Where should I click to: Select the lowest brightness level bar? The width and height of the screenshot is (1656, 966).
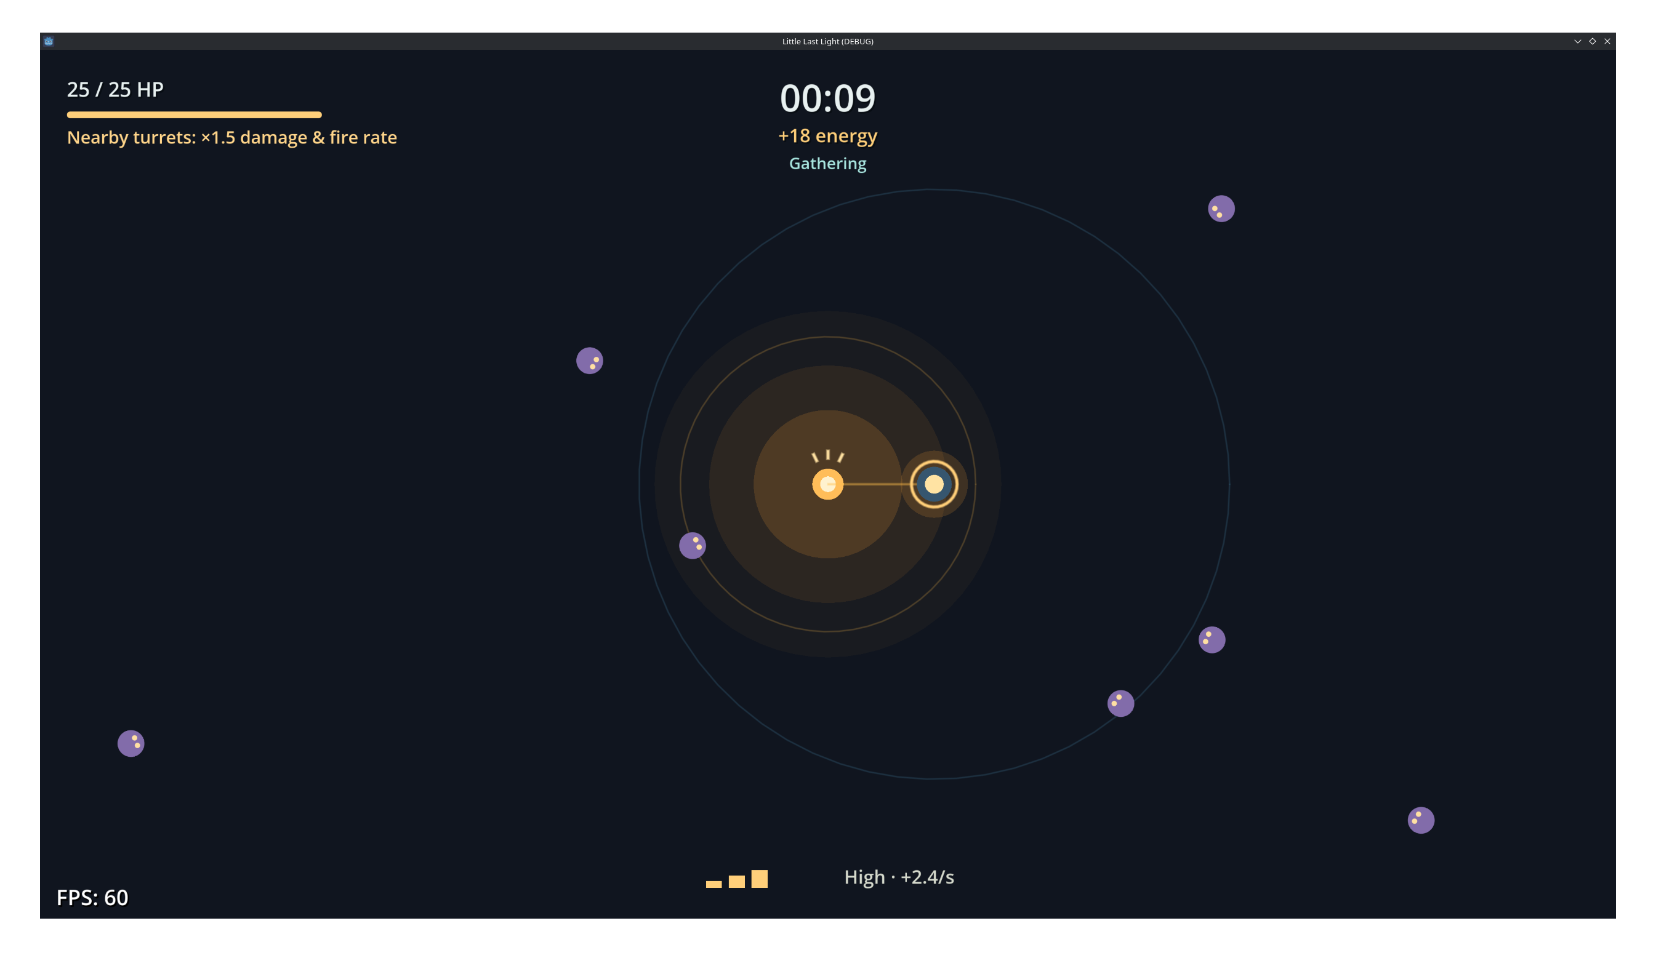pos(713,884)
